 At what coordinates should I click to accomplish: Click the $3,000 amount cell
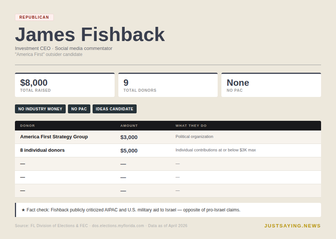(129, 137)
